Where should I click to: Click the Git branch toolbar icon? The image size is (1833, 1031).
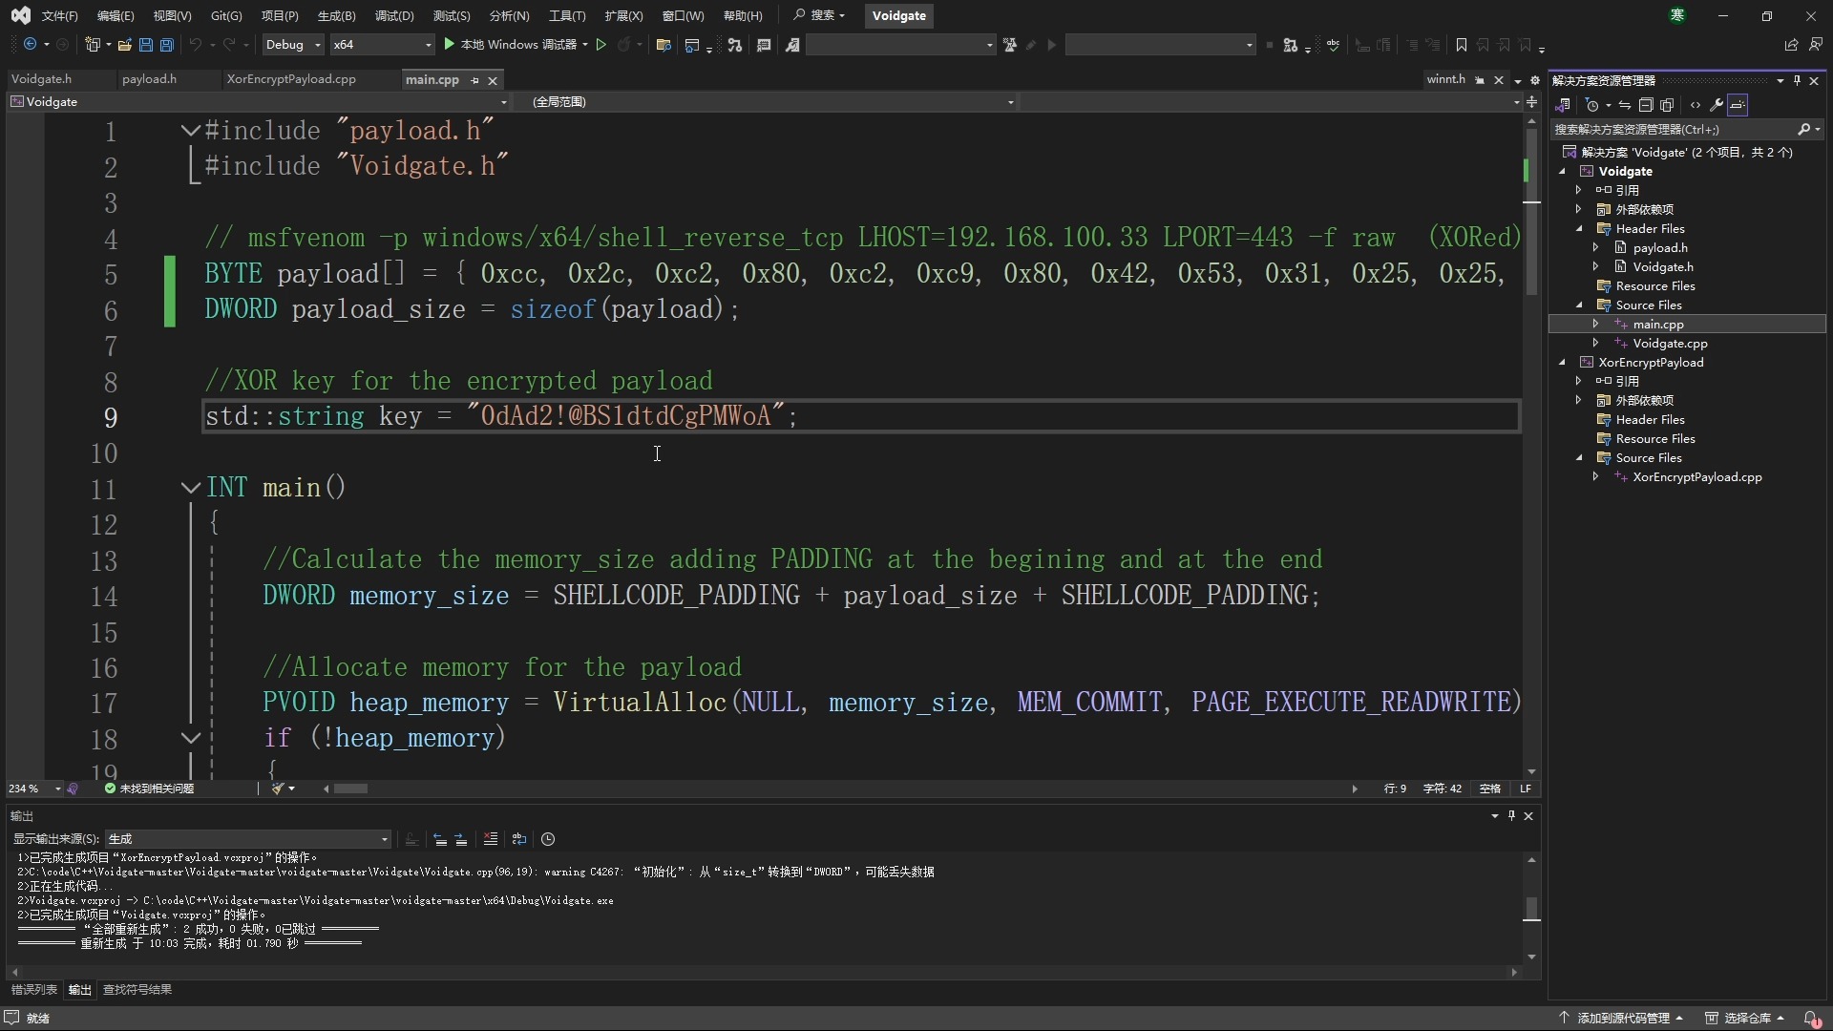[x=734, y=45]
